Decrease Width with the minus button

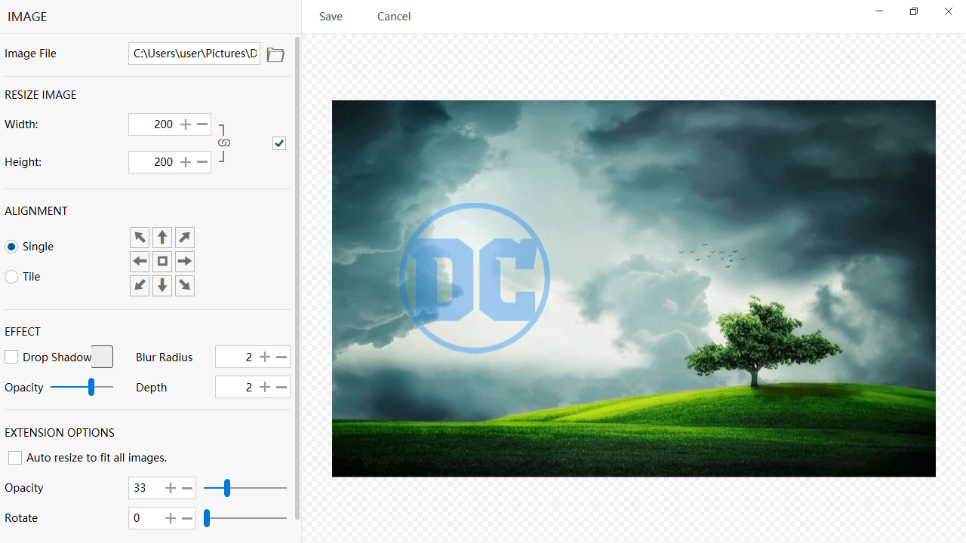click(x=202, y=124)
